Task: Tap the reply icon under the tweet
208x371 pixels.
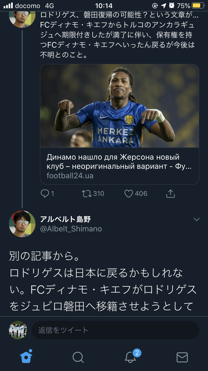Action: [45, 194]
